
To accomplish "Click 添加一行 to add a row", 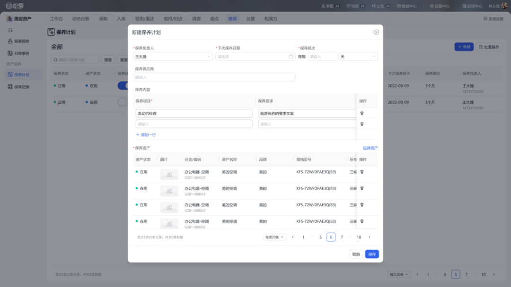I will click(x=146, y=135).
